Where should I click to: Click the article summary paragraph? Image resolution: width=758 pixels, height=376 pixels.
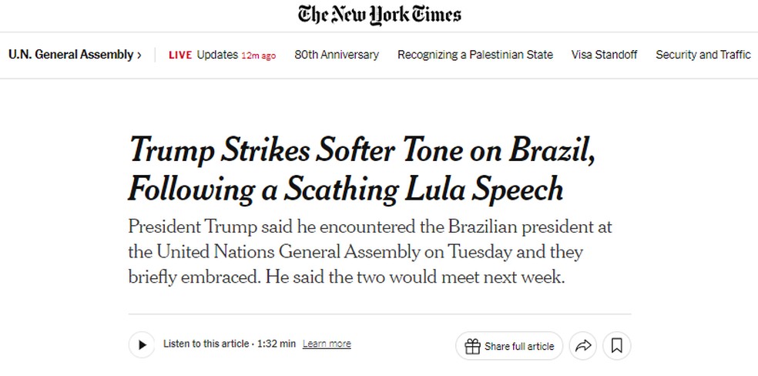click(x=370, y=252)
